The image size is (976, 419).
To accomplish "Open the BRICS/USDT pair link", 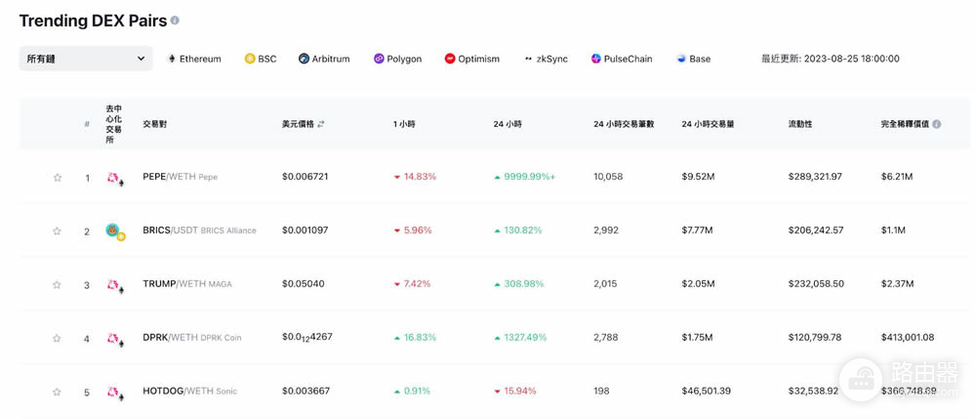I will pyautogui.click(x=199, y=230).
